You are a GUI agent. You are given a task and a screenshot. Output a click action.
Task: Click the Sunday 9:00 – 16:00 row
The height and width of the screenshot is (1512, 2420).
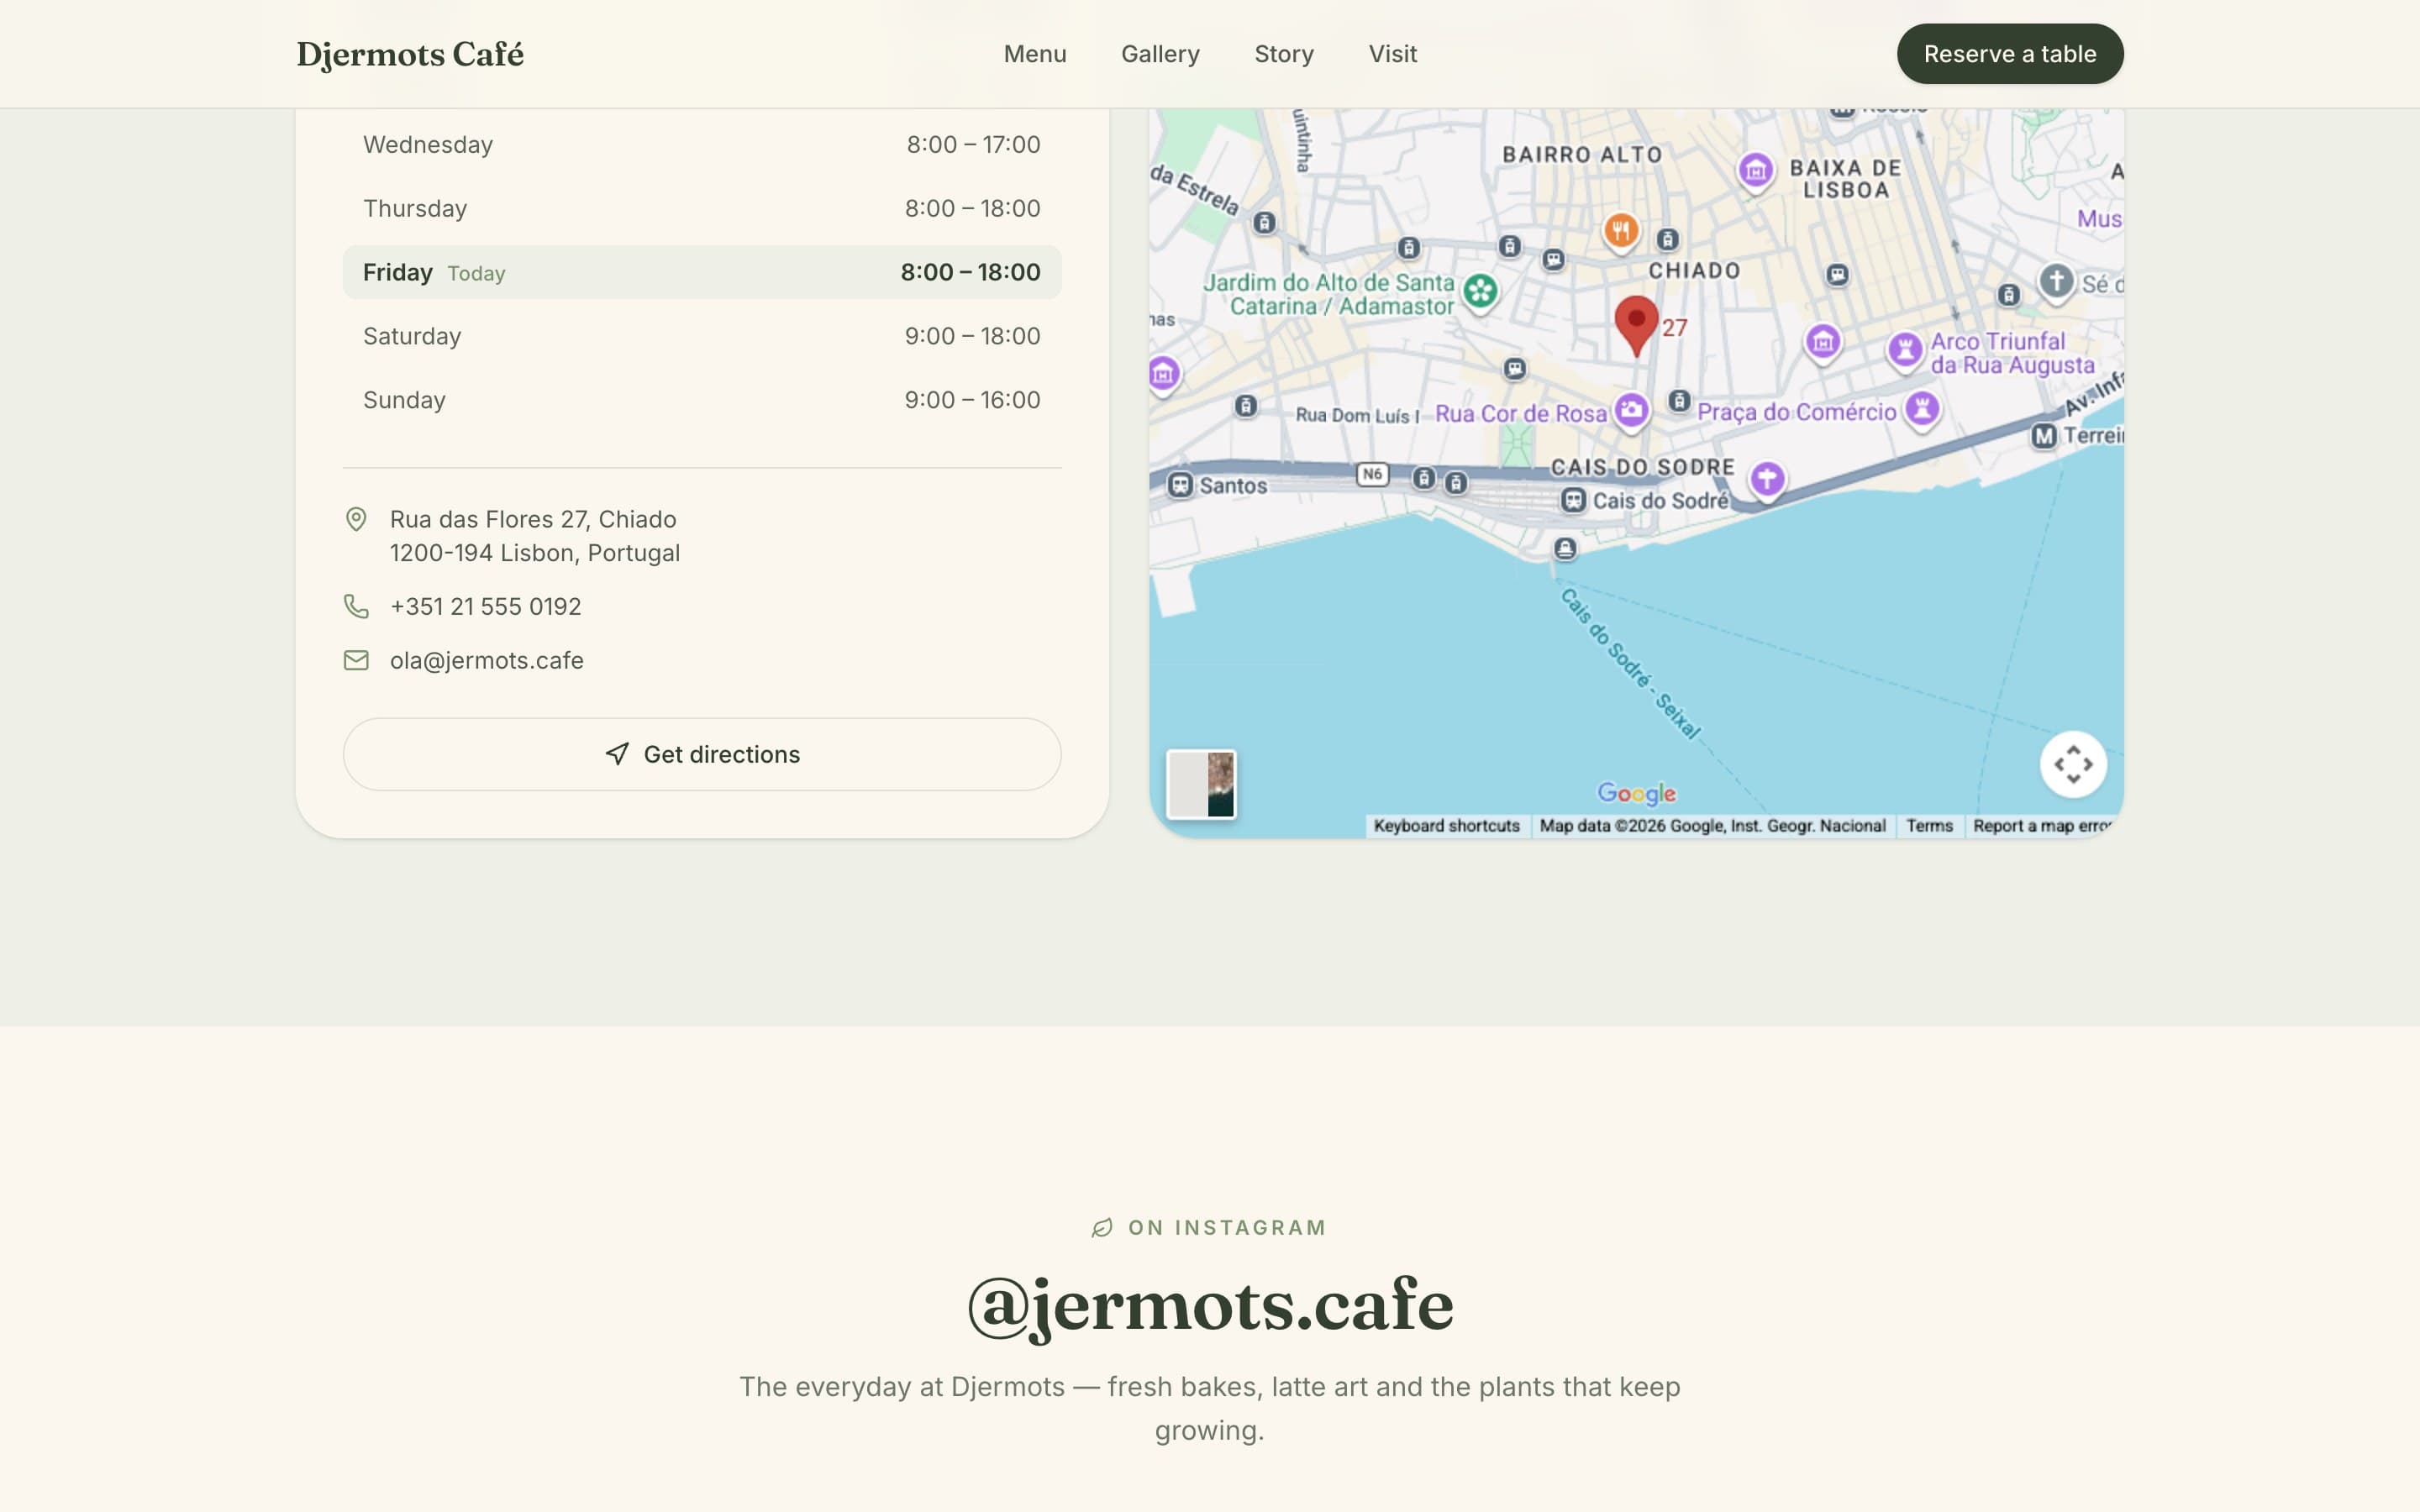click(702, 400)
